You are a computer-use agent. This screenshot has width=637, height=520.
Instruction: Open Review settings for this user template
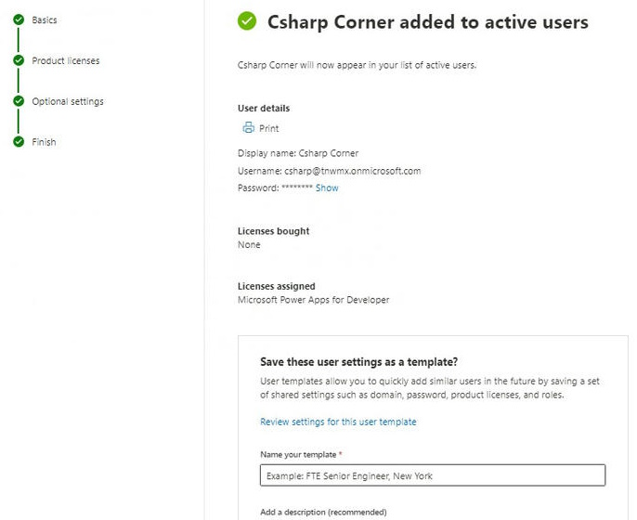pos(338,422)
